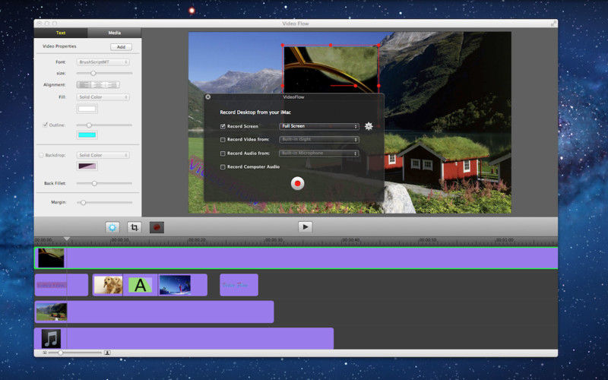Start recording with the red record button

pyautogui.click(x=297, y=183)
